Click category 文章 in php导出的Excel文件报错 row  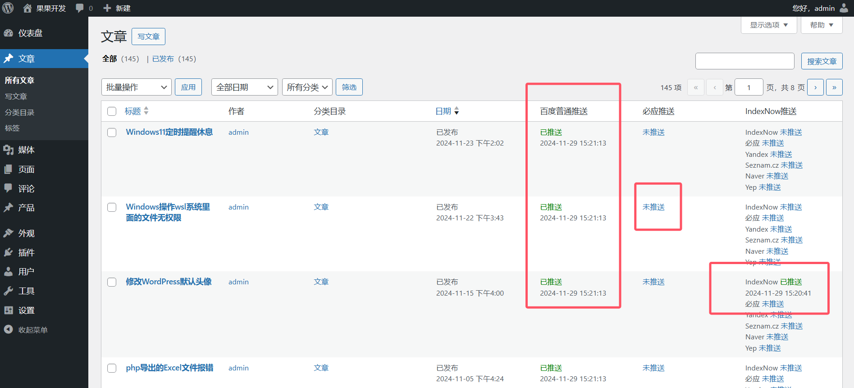tap(321, 368)
